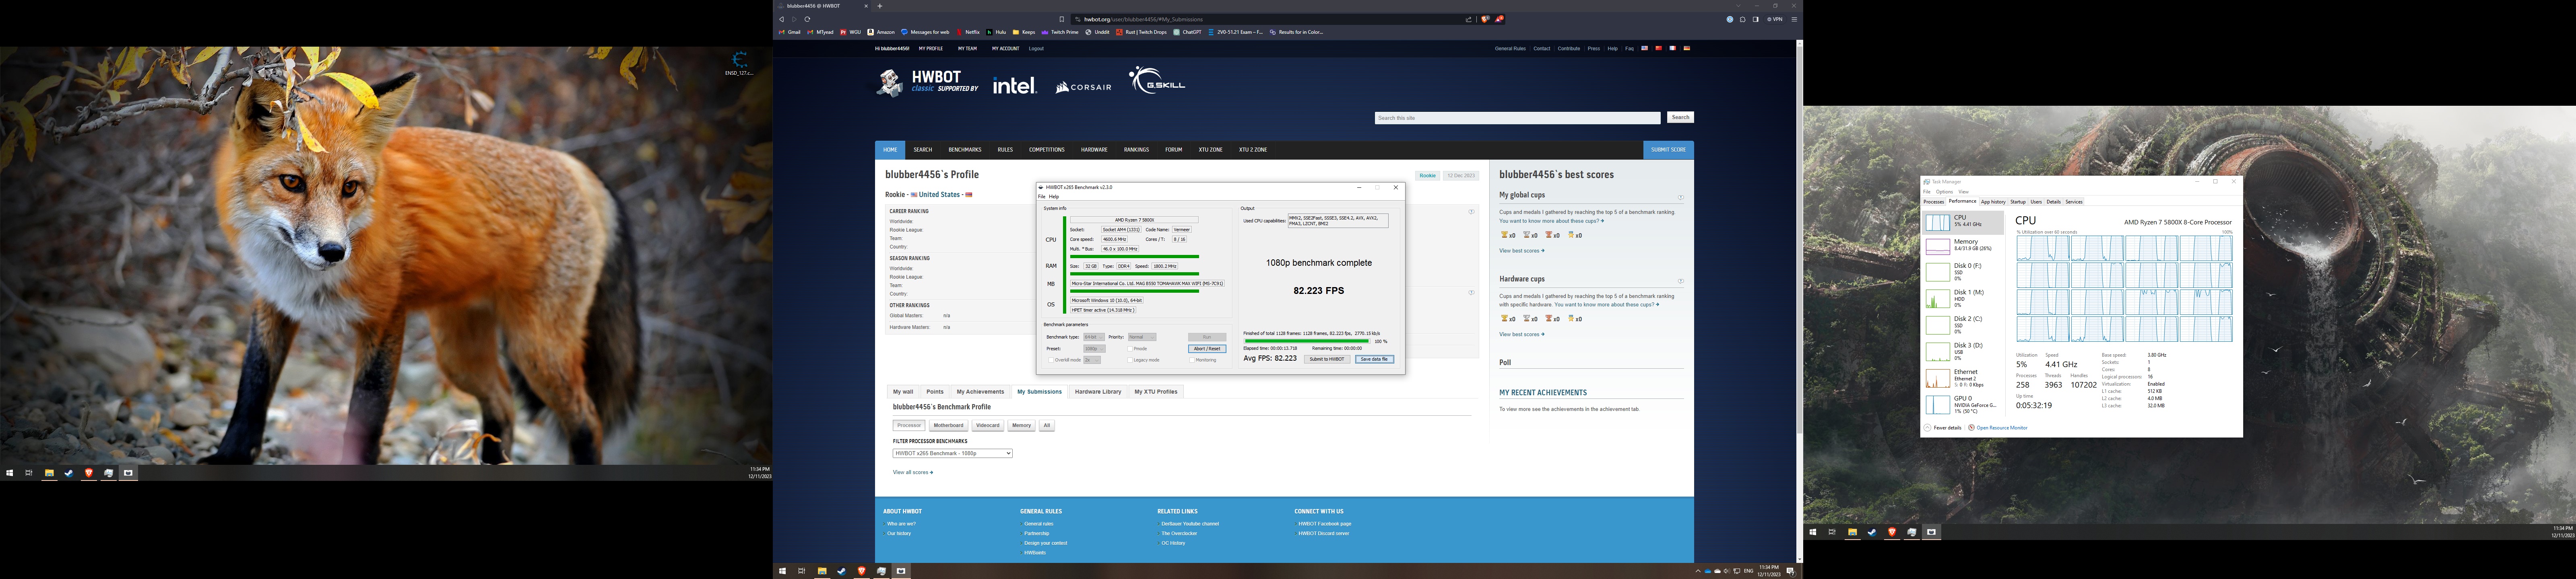Image resolution: width=2576 pixels, height=579 pixels.
Task: Open ChatGPT bookmark
Action: (1189, 32)
